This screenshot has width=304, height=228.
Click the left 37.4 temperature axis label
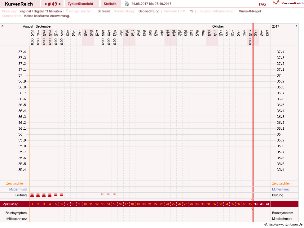(x=22, y=52)
